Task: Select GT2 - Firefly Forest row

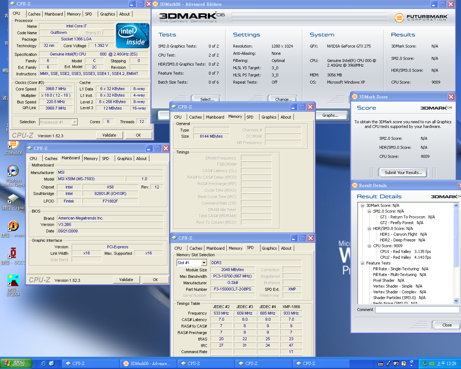Action: click(x=402, y=223)
